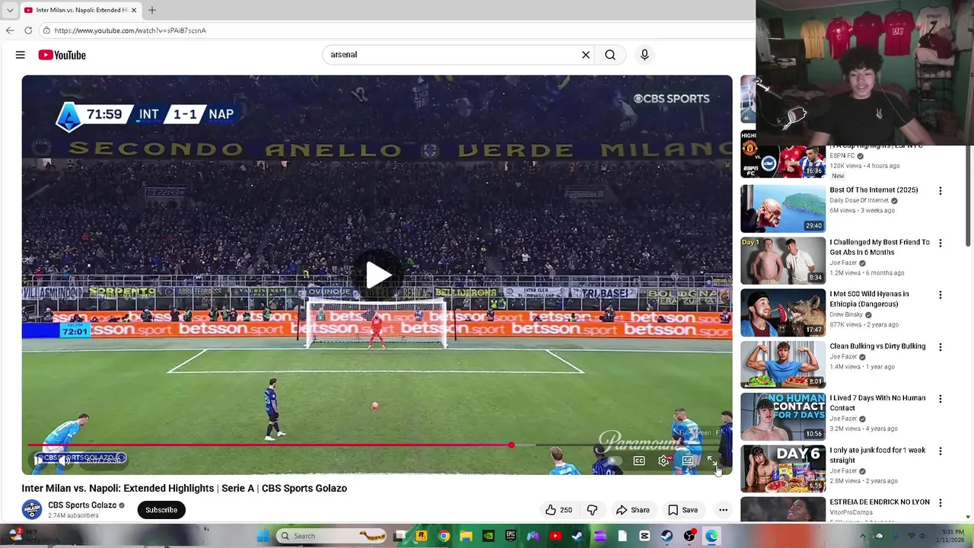Open the Drew Binsky channel name
This screenshot has width=974, height=548.
pyautogui.click(x=846, y=314)
